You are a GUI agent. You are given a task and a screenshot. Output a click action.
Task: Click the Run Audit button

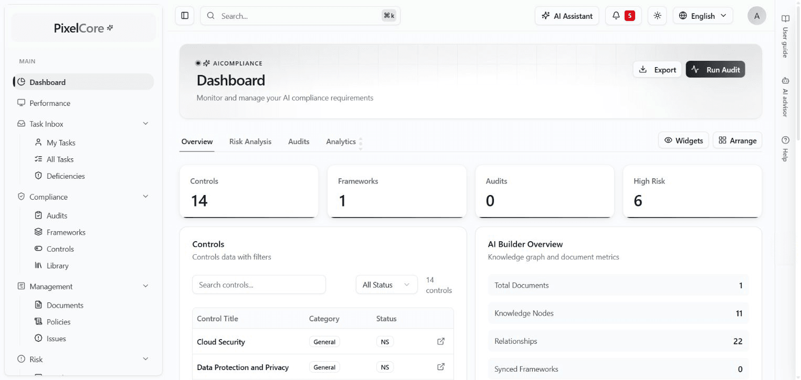coord(715,70)
